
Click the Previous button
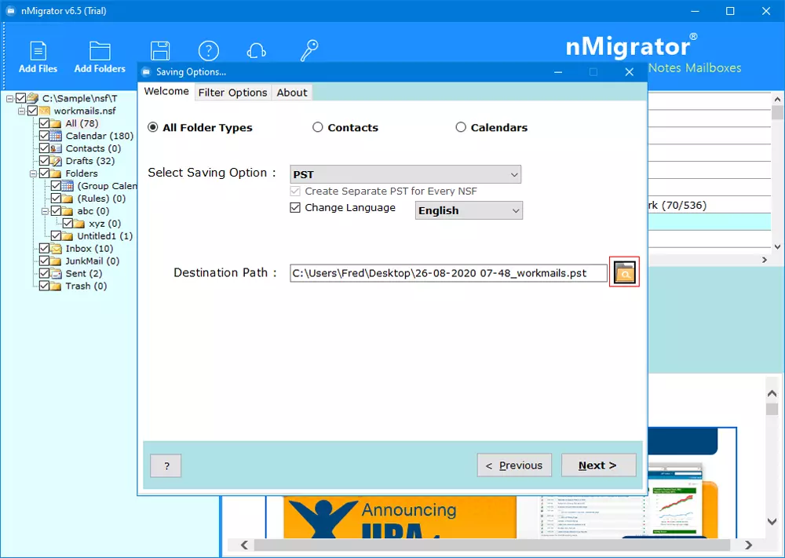point(514,465)
